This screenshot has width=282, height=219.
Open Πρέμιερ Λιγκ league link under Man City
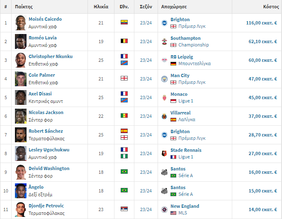[x=192, y=82]
